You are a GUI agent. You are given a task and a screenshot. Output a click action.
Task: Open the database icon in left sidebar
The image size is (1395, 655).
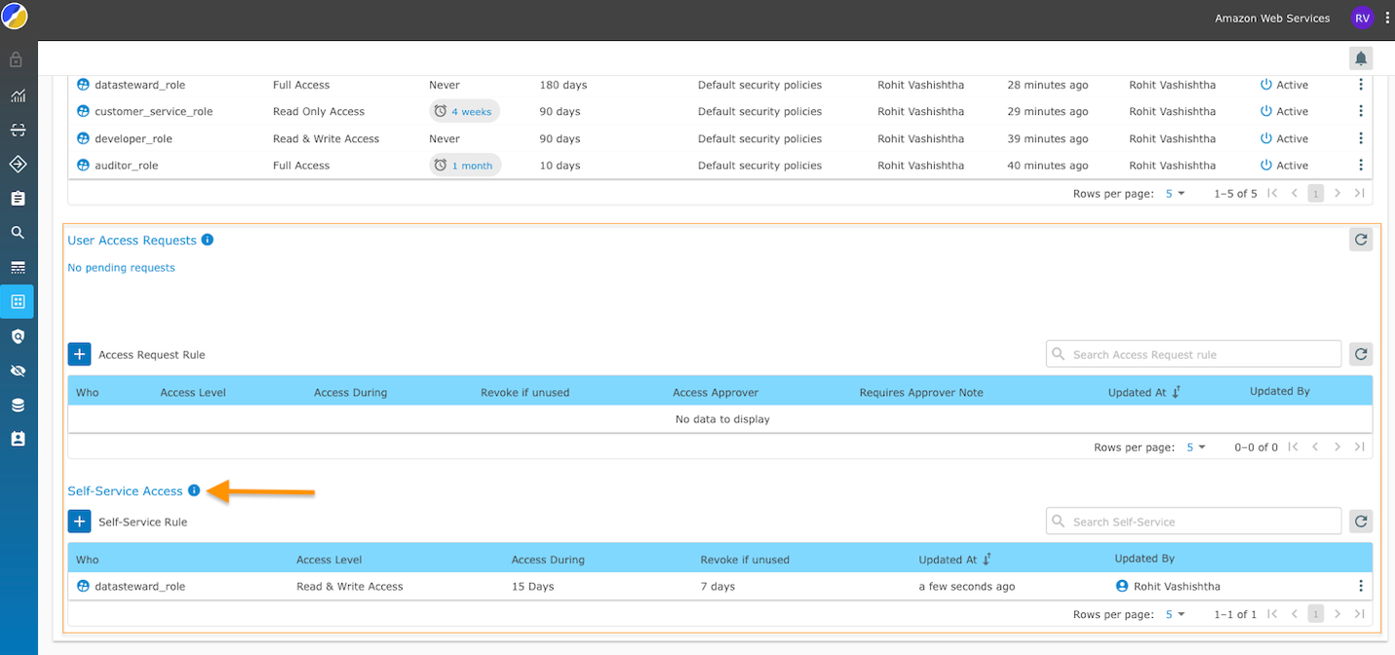click(x=18, y=405)
